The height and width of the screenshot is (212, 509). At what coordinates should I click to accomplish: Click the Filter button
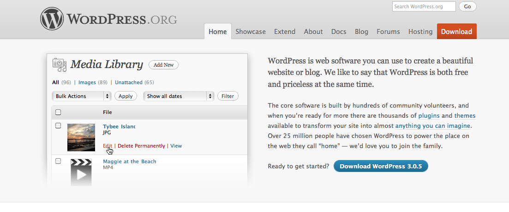click(228, 96)
